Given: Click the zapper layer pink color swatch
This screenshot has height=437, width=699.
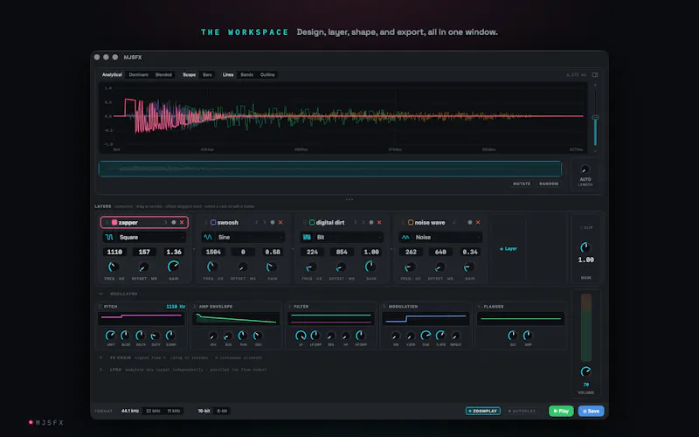Looking at the screenshot, I should click(114, 223).
